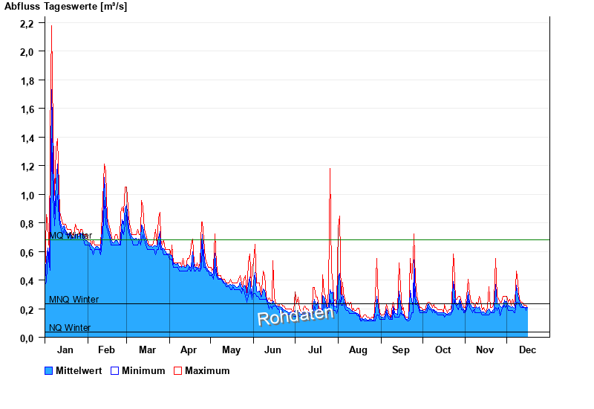Select the Maximum legend label

[x=207, y=370]
